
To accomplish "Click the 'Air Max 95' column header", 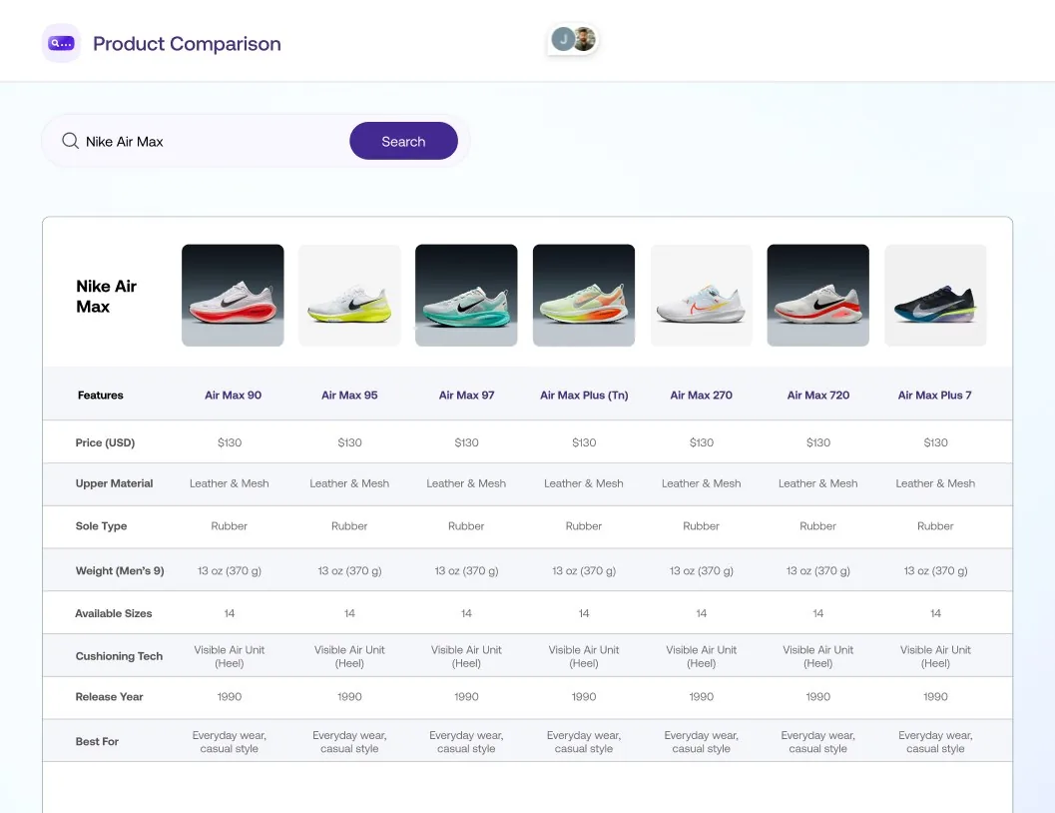I will [x=349, y=396].
